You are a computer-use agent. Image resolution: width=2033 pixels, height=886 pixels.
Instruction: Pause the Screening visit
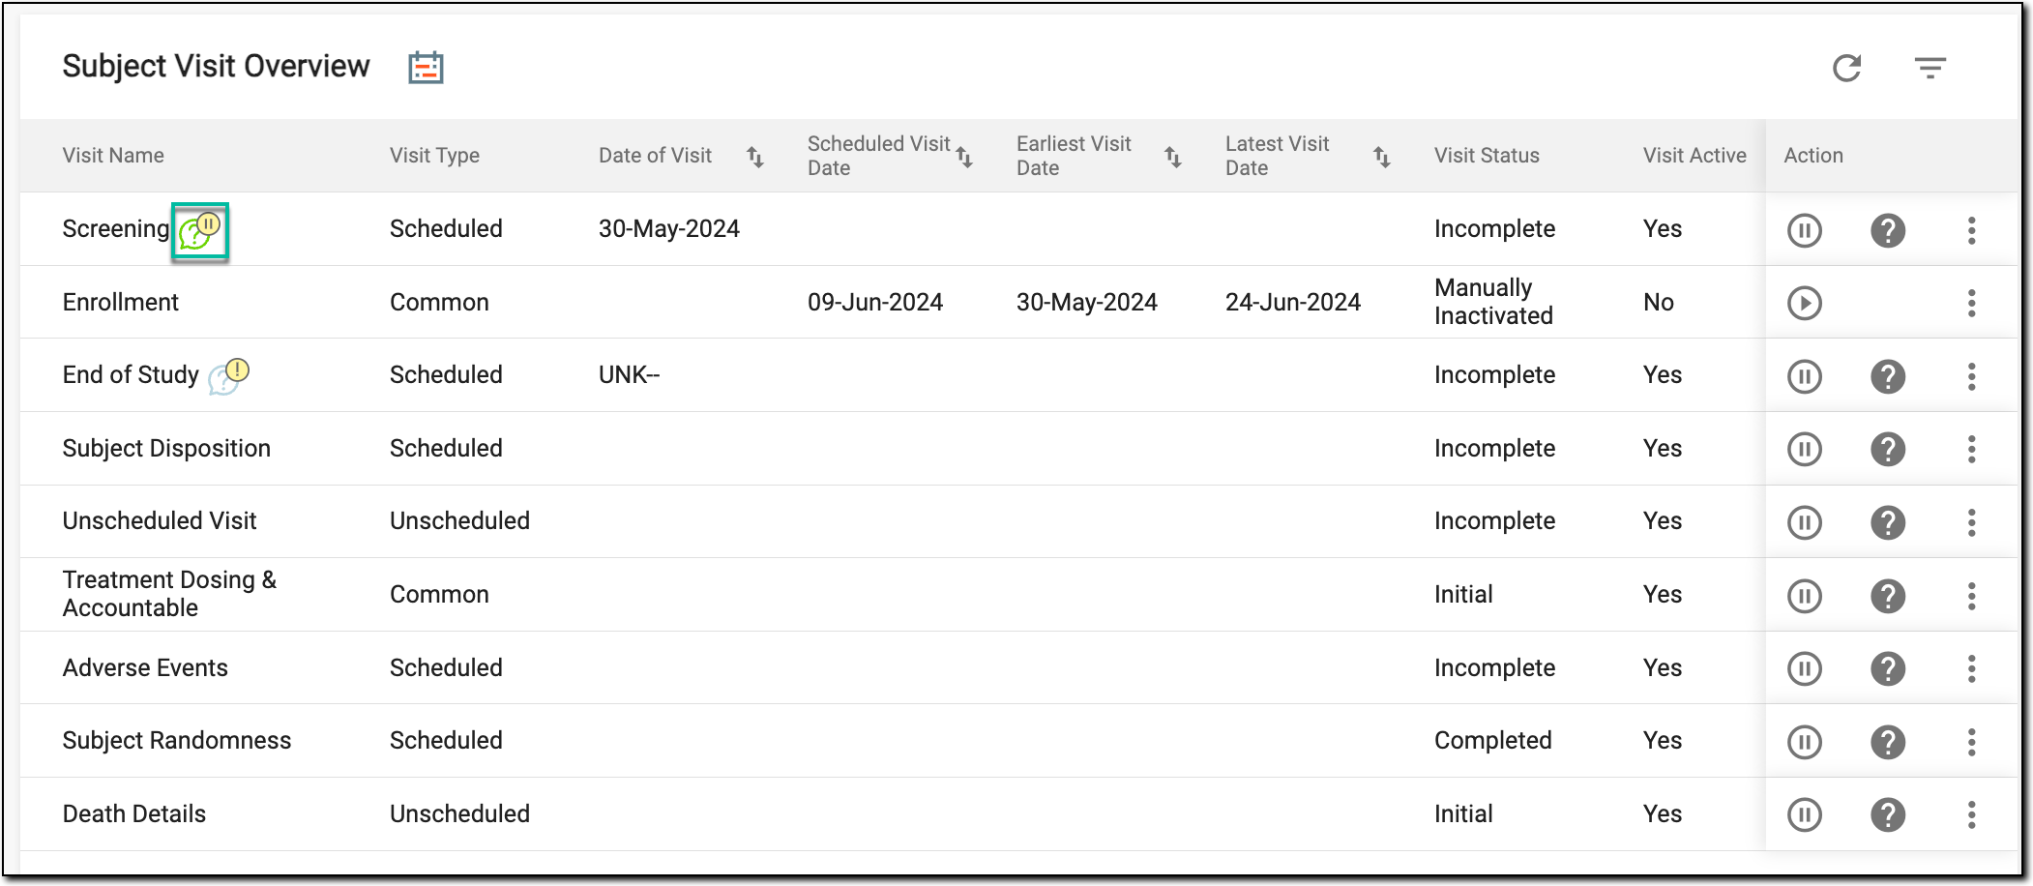pos(1805,230)
